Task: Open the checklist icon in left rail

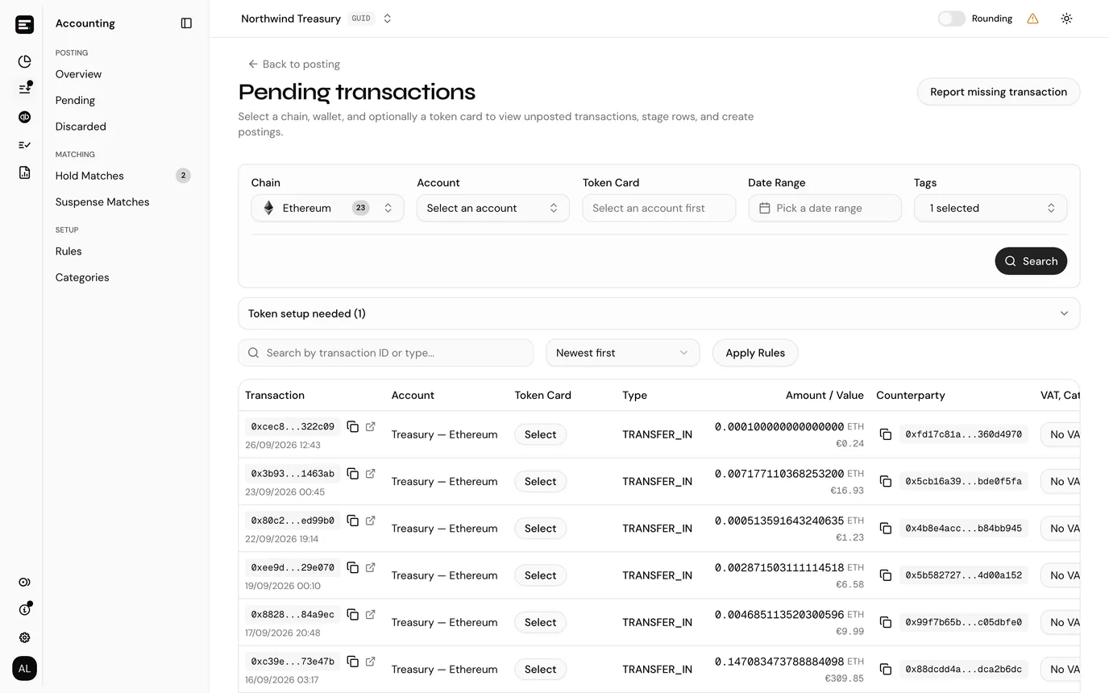Action: 25,145
